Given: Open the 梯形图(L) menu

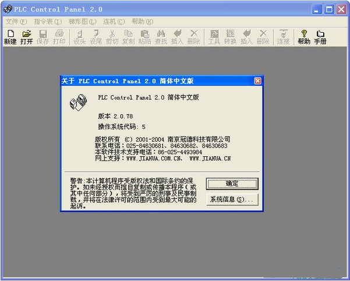Looking at the screenshot, I should pyautogui.click(x=82, y=22).
